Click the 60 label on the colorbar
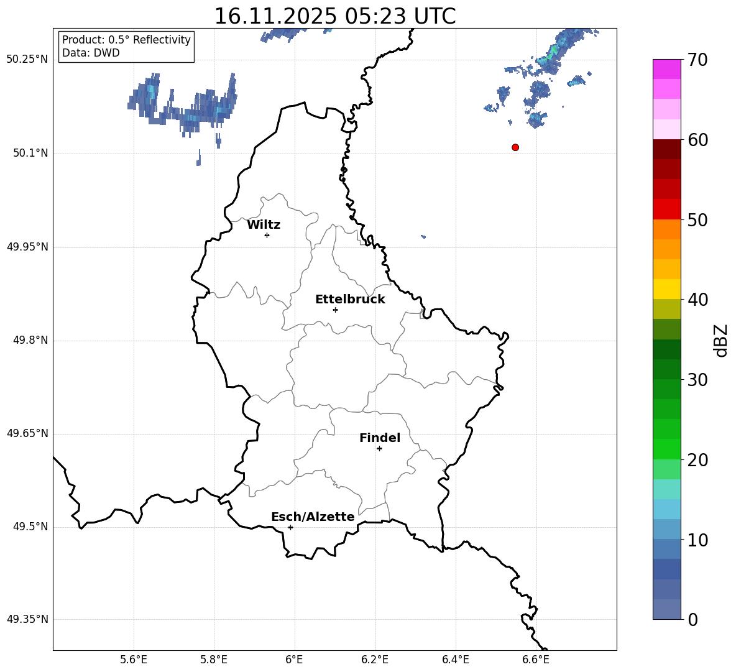 (697, 140)
